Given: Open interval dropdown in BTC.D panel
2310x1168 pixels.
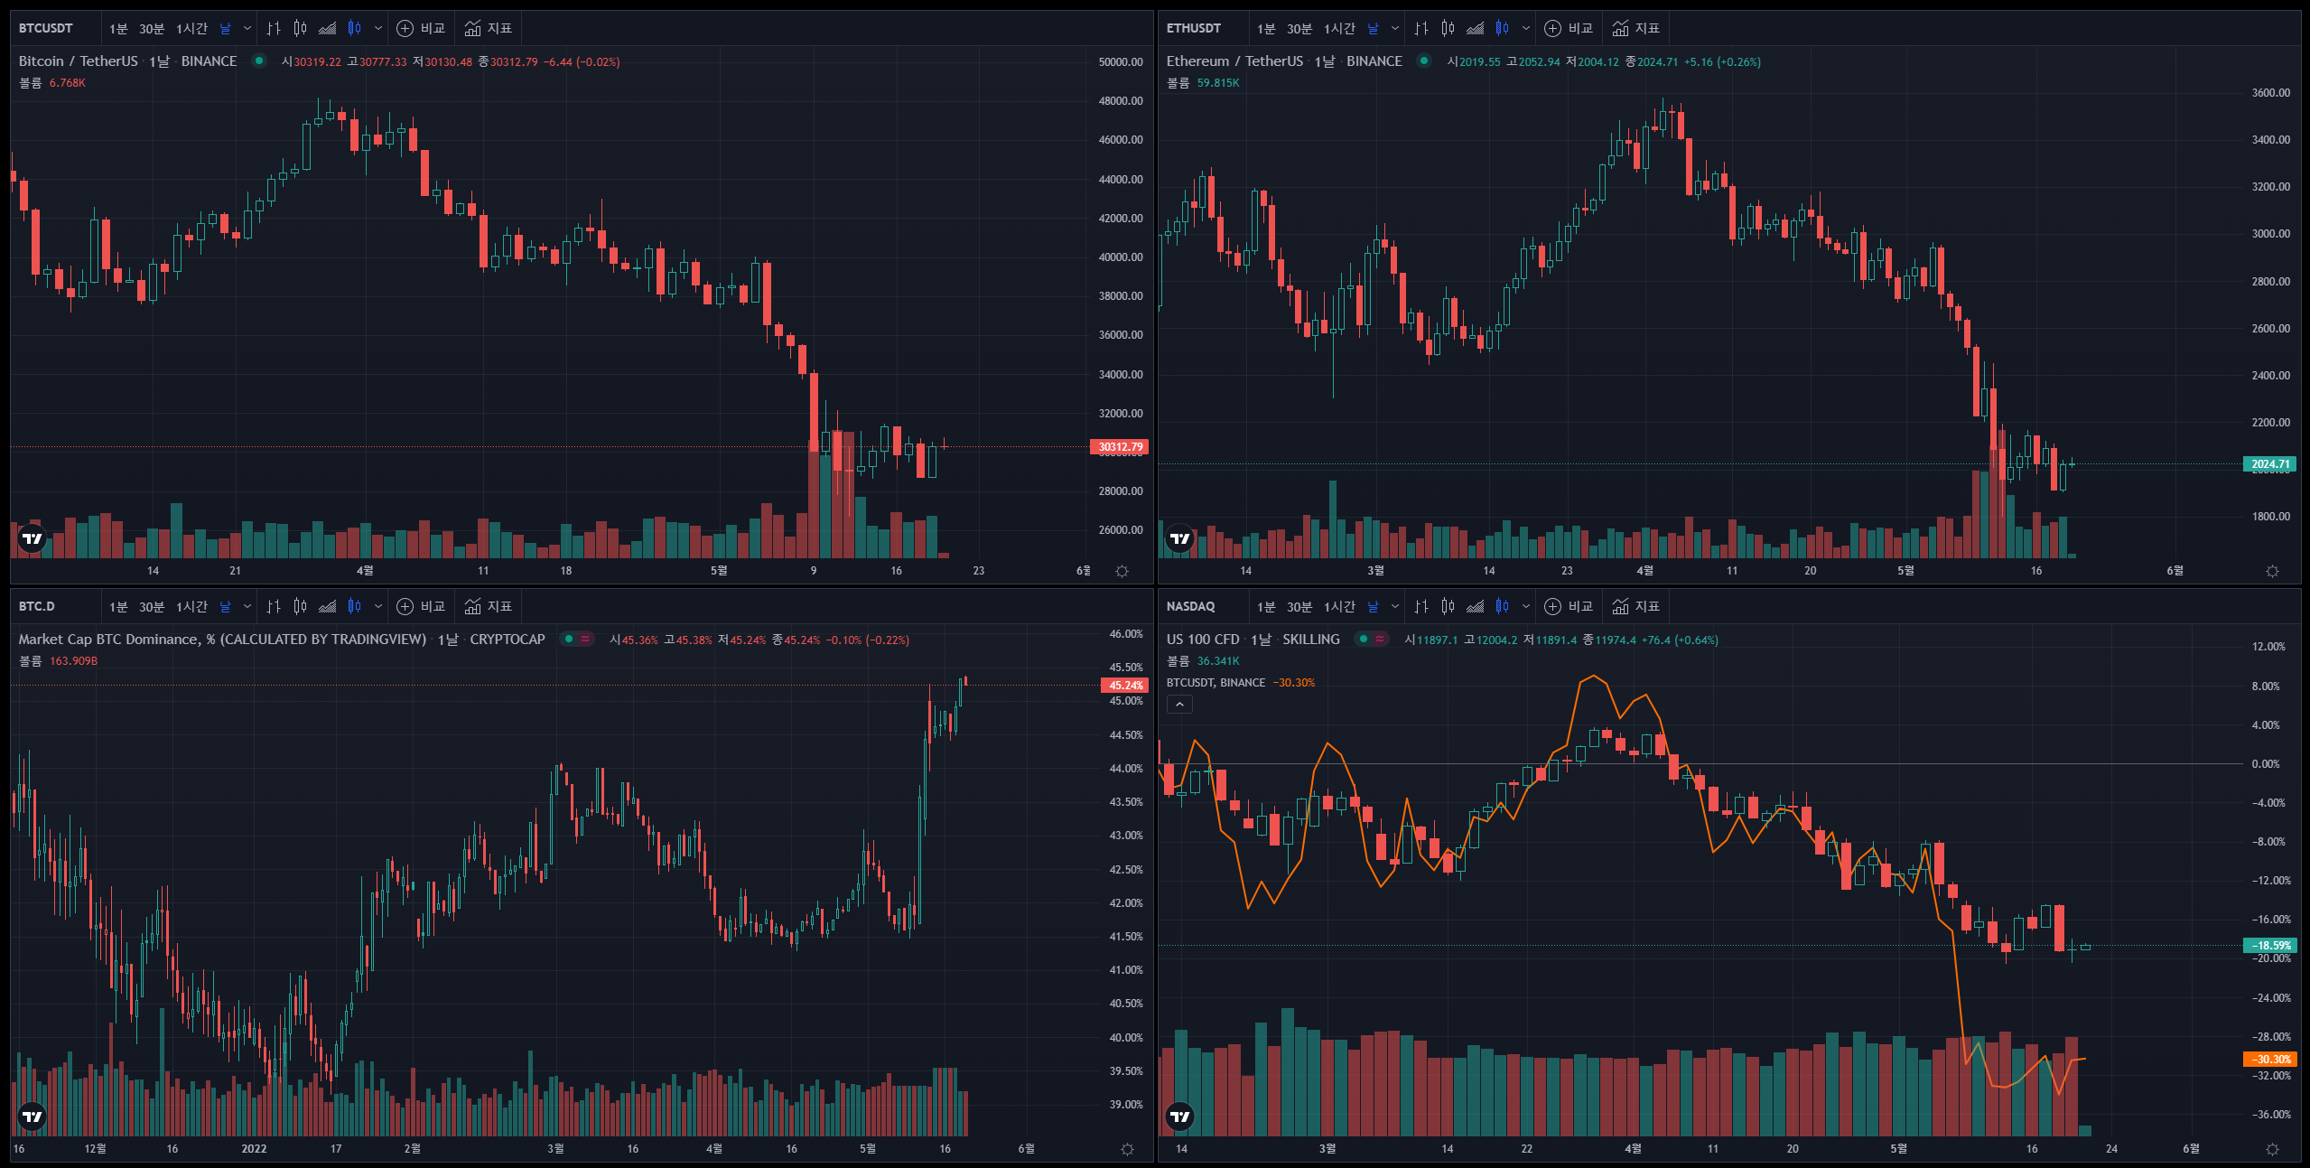Looking at the screenshot, I should pos(247,606).
